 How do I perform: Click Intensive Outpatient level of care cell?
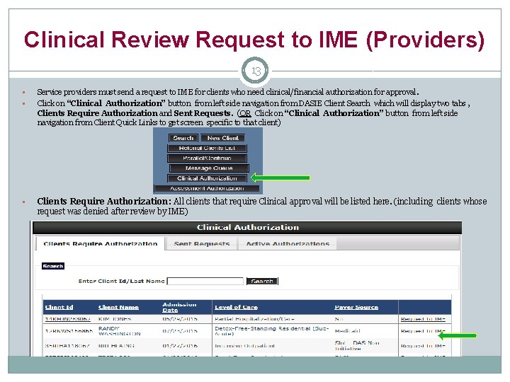click(x=244, y=346)
